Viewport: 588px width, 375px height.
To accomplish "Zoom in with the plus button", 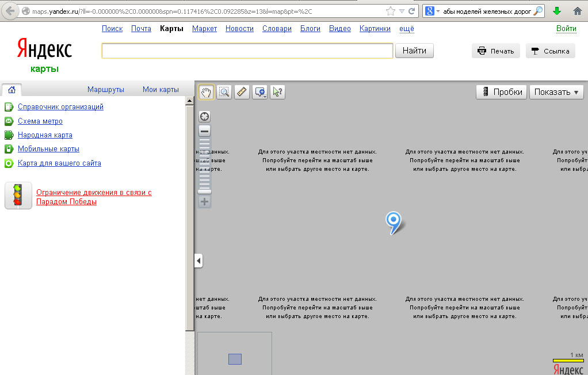I will 204,202.
